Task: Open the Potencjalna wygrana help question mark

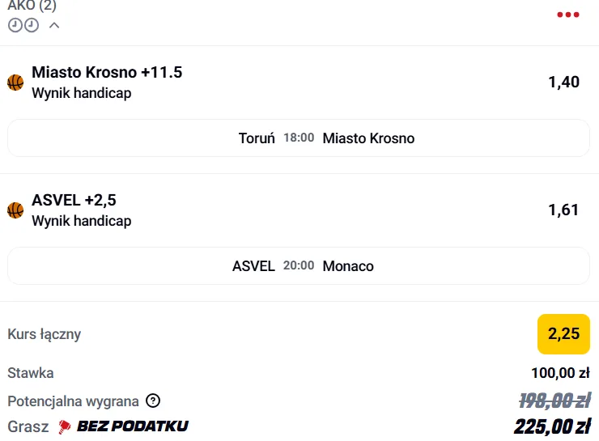Action: point(153,401)
